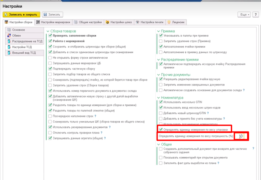Click the Настройки ТСД device icon
The width and height of the screenshot is (261, 180).
tap(9, 47)
